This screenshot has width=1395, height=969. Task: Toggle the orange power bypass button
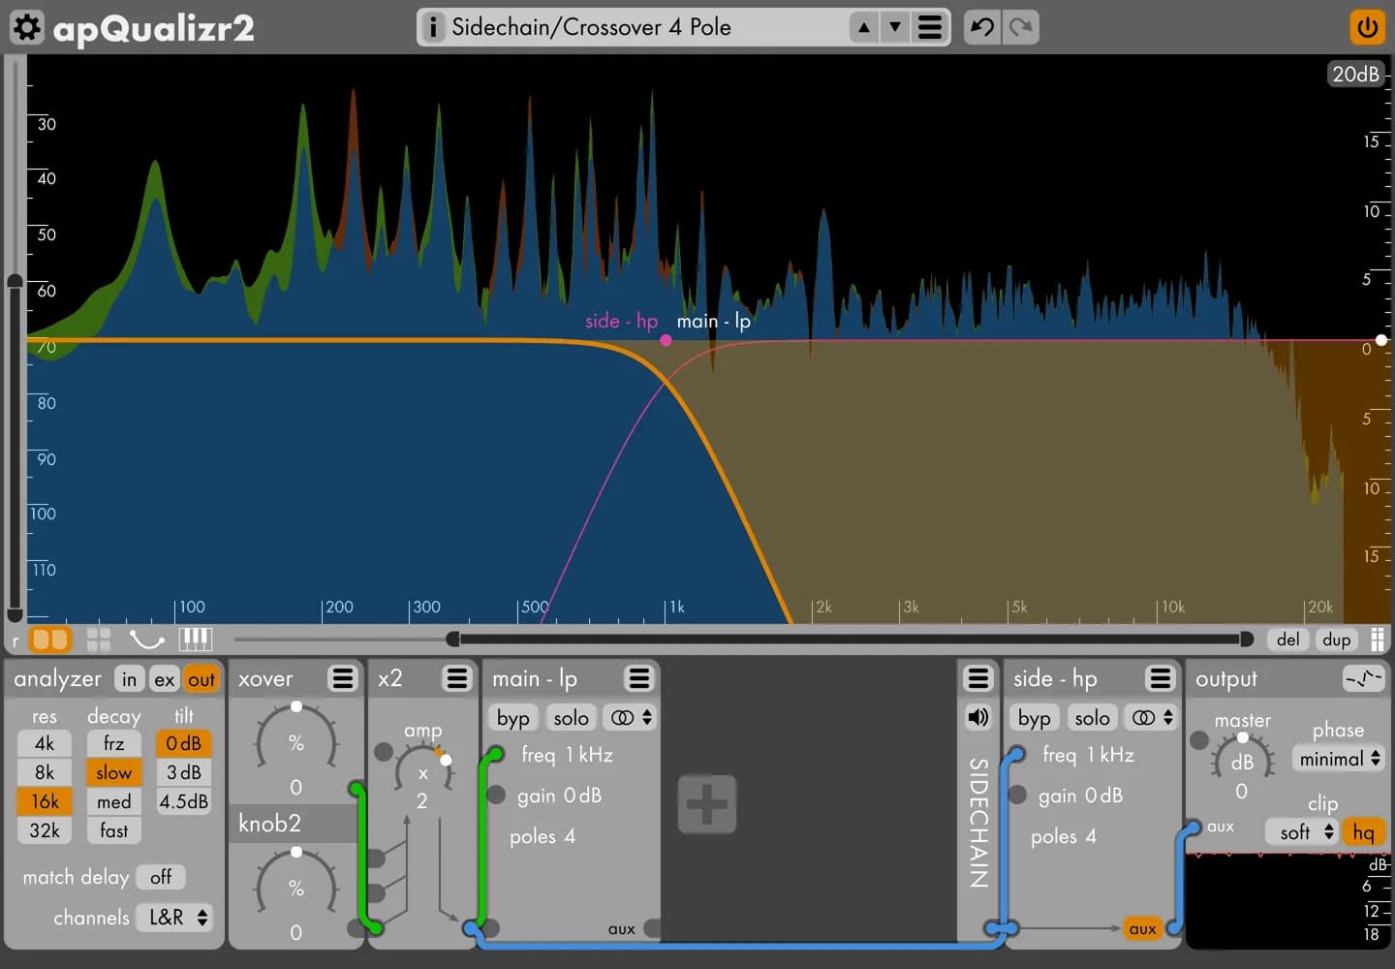pos(1367,27)
